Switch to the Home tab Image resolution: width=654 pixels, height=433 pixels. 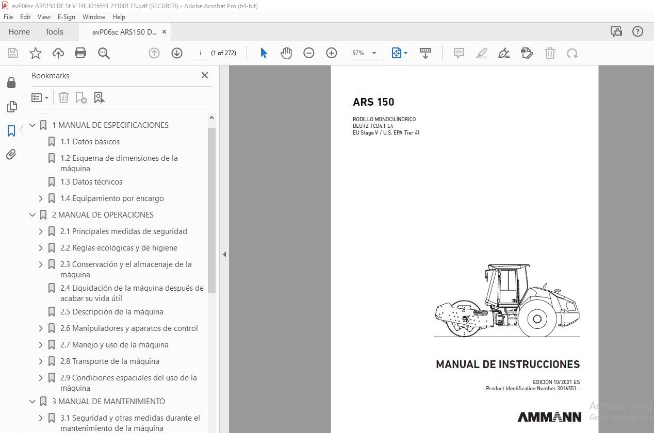(x=19, y=32)
